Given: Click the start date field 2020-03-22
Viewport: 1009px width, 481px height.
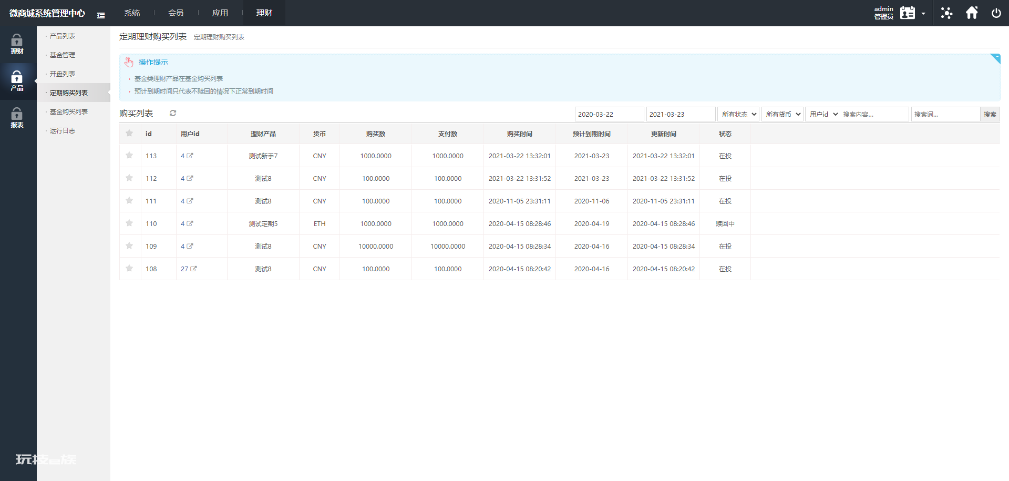Looking at the screenshot, I should coord(610,114).
